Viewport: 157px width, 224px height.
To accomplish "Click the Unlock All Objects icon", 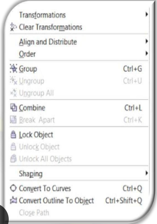I will (x=14, y=159).
